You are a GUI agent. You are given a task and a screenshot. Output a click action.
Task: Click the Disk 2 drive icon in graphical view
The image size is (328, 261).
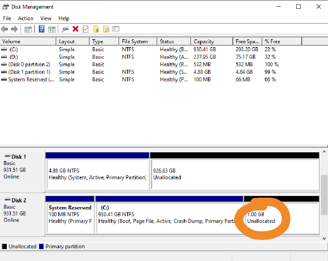[x=7, y=200]
